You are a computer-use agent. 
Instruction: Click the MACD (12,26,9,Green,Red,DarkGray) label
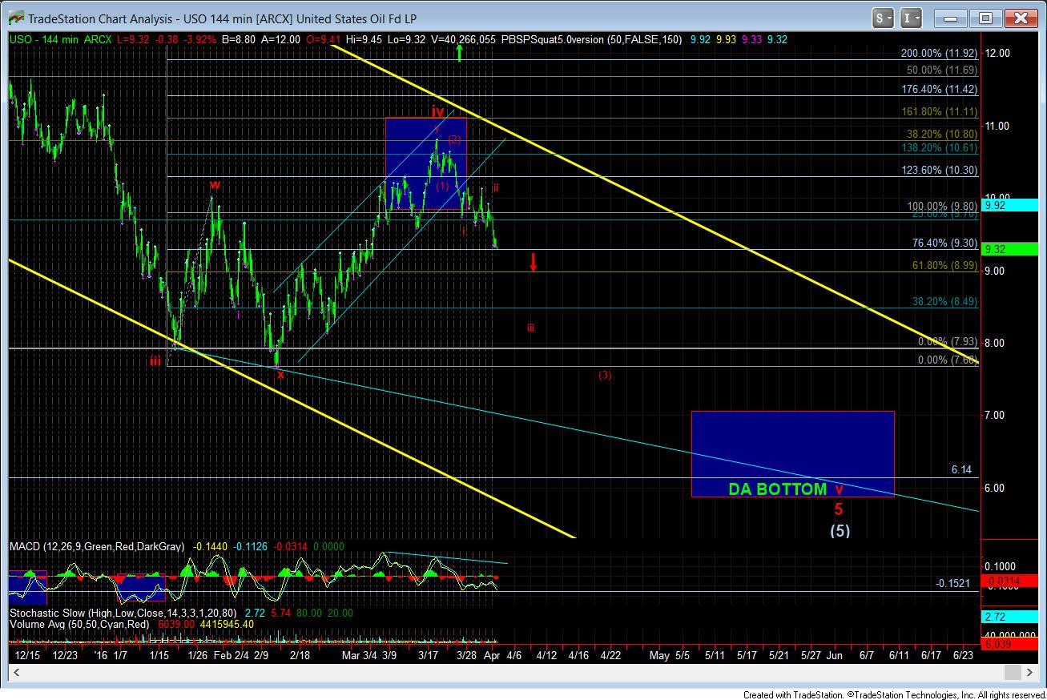(97, 546)
